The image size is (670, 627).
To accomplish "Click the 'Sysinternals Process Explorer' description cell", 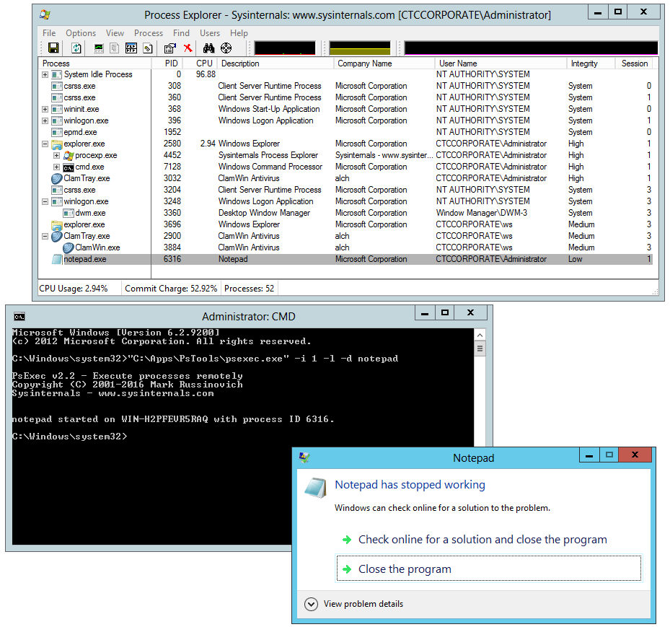I will click(268, 155).
